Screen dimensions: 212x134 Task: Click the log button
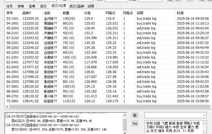(x=135, y=123)
